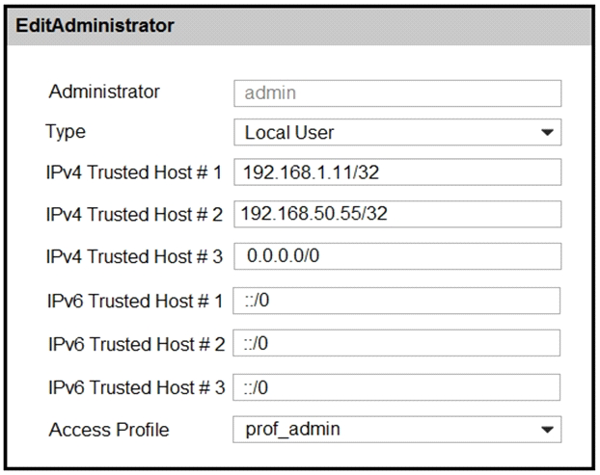Click the EditAdministrator title bar text

coord(95,26)
